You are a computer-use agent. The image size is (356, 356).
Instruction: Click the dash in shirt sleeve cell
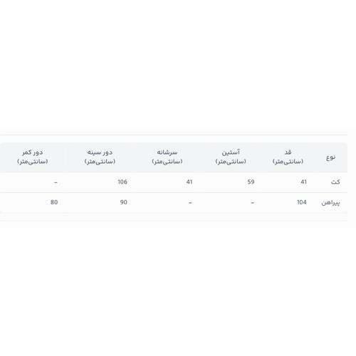point(253,203)
